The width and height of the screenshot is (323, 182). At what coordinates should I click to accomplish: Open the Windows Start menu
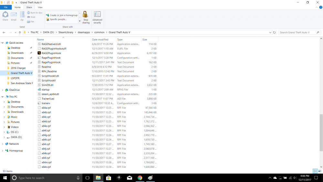tap(5, 178)
